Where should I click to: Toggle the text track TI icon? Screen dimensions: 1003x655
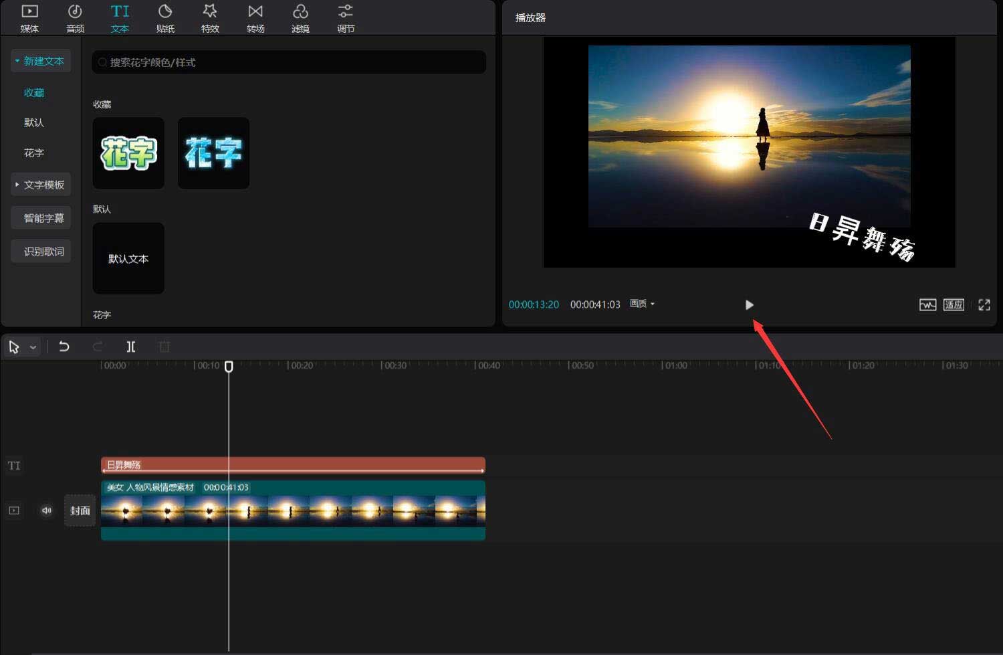click(14, 466)
